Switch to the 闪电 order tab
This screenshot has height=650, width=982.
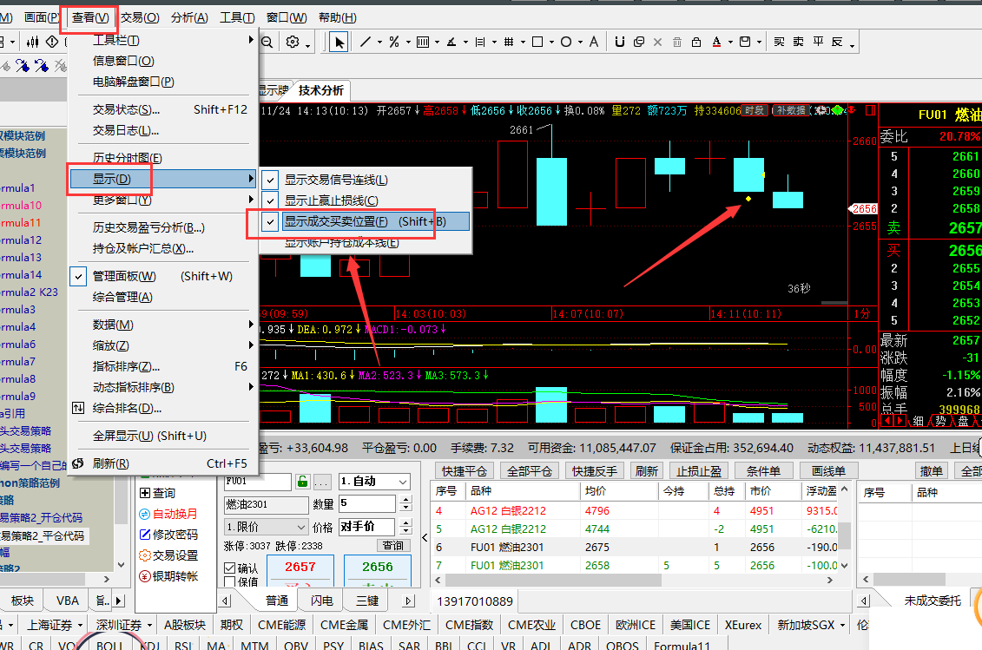[321, 601]
